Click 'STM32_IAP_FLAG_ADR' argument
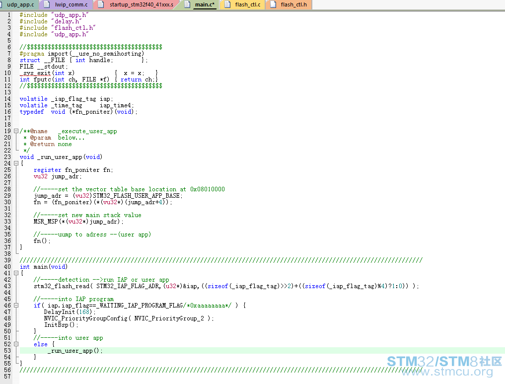This screenshot has width=505, height=384. 128,286
